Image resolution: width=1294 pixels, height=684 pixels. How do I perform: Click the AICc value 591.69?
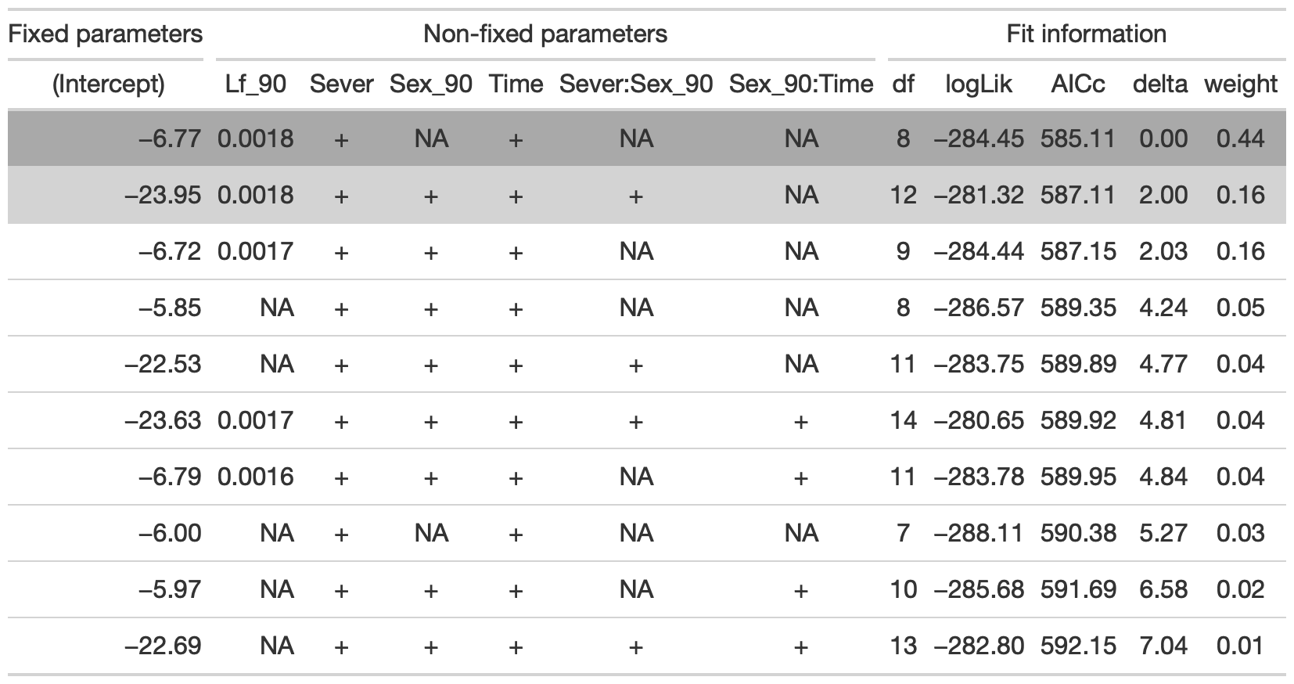1077,589
